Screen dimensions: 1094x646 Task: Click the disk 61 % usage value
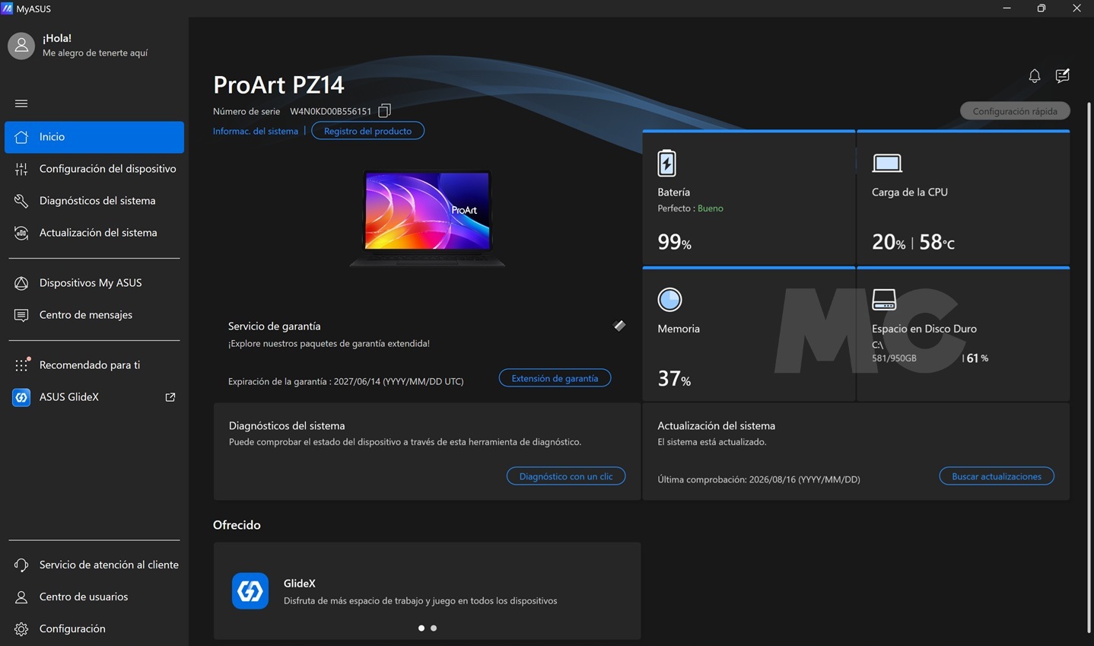978,358
